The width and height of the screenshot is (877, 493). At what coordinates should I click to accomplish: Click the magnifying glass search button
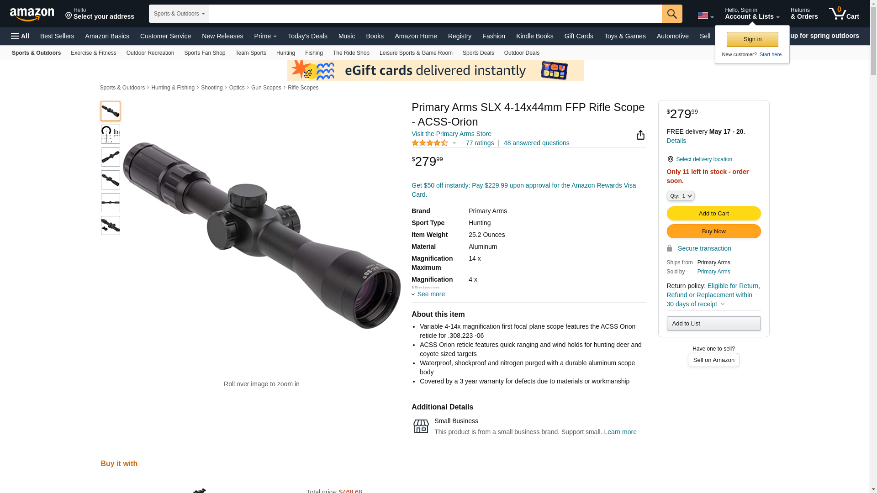672,14
